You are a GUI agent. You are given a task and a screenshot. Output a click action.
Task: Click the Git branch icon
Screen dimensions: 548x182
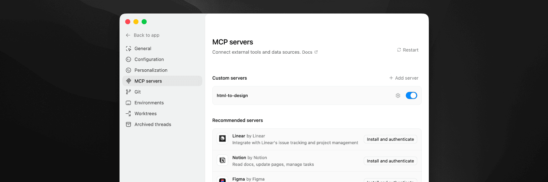tap(128, 92)
